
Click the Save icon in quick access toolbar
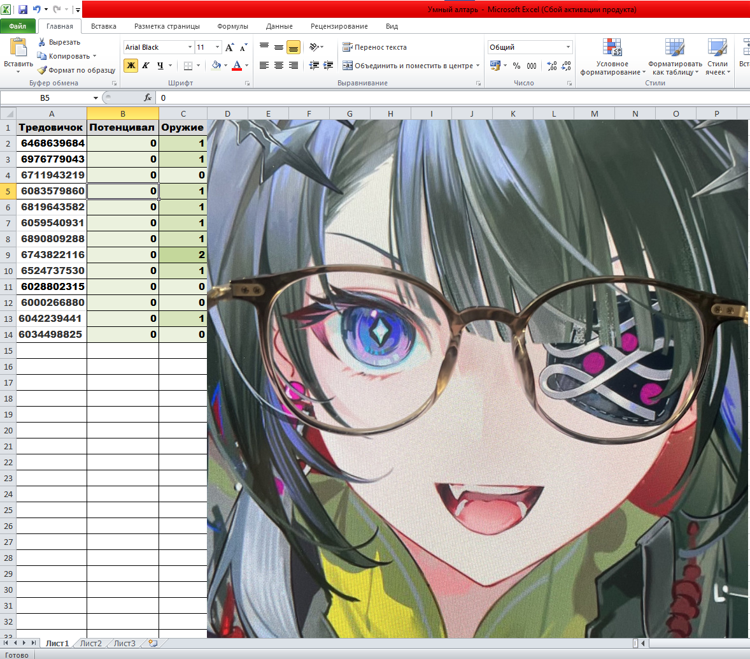(22, 9)
